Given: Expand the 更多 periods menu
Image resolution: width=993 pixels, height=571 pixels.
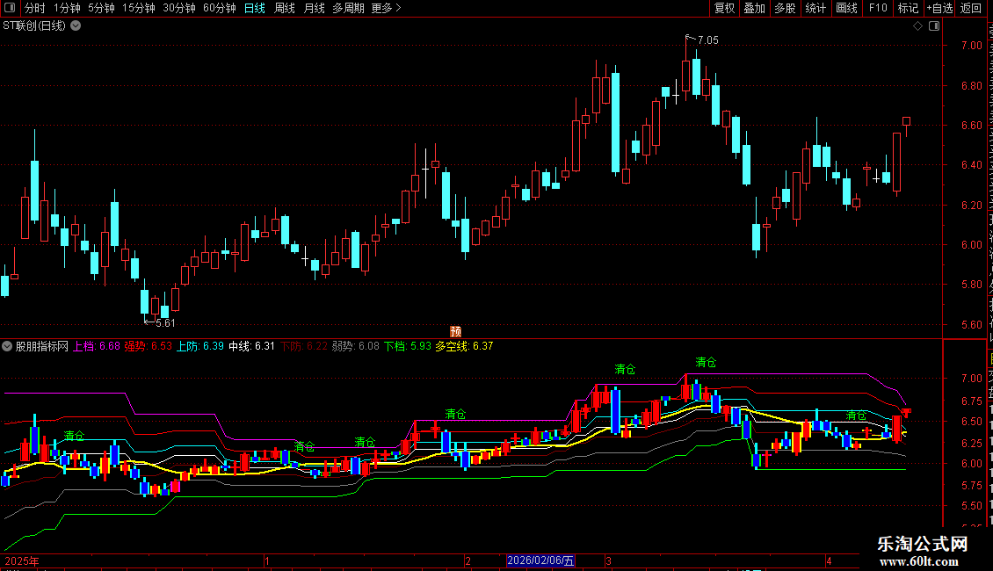Looking at the screenshot, I should point(387,8).
